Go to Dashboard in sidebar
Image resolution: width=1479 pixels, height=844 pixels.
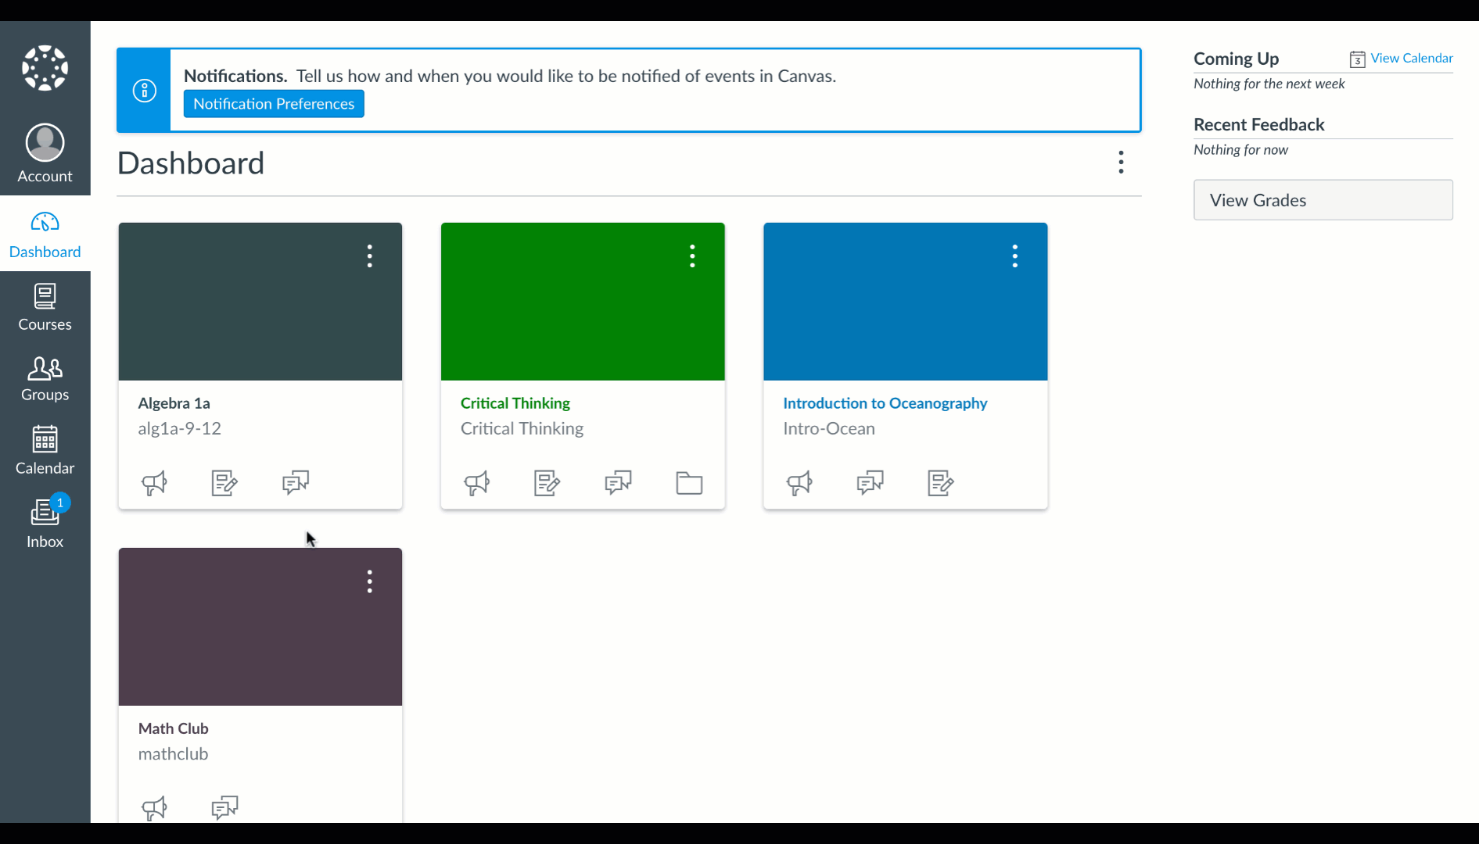[x=45, y=234]
